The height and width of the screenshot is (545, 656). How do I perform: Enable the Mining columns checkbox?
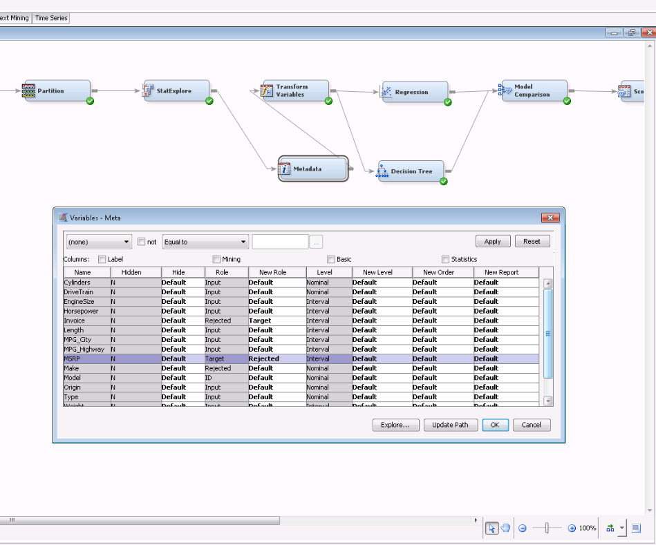[216, 258]
